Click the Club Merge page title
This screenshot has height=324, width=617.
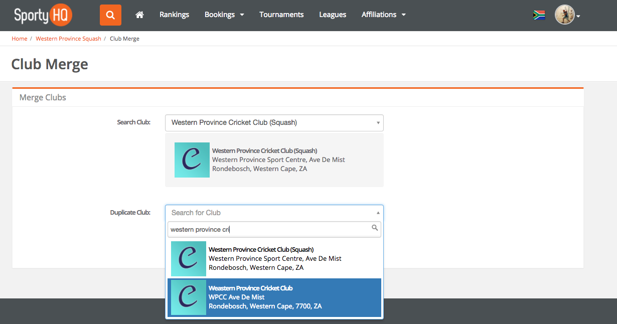(50, 64)
